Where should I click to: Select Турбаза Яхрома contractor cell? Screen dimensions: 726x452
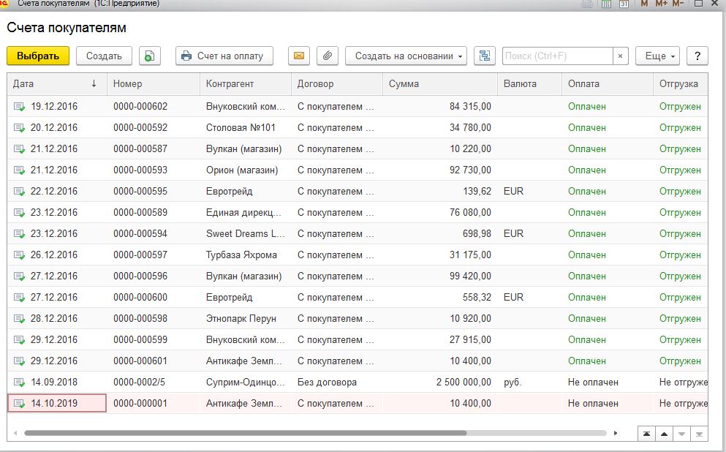[x=246, y=255]
